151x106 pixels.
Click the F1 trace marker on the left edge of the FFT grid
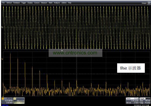pyautogui.click(x=2, y=59)
